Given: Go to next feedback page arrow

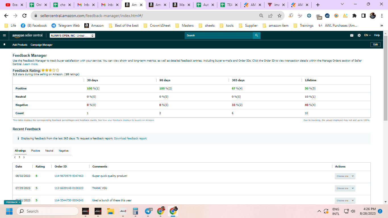Looking at the screenshot, I should point(24,157).
